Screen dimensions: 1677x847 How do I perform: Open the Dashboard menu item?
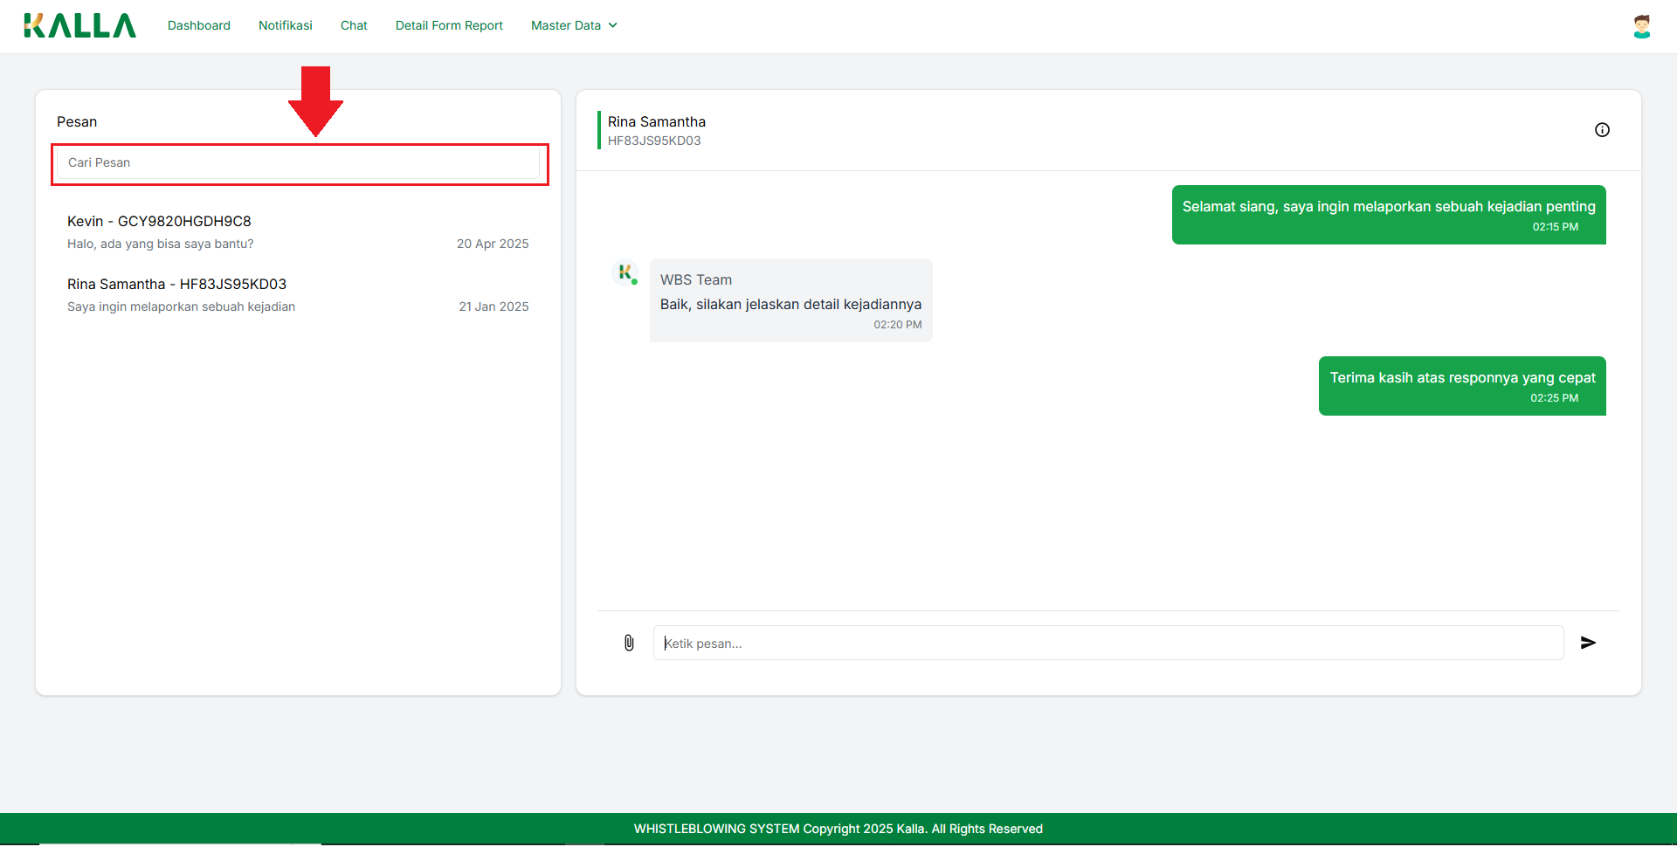pos(199,25)
